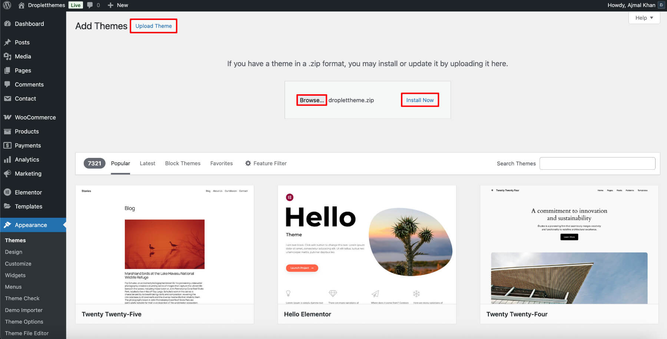Click the WordPress logo in the admin bar

(x=7, y=5)
